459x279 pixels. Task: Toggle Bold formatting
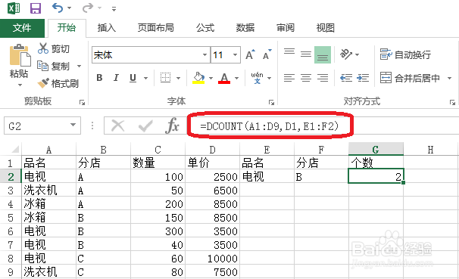(x=99, y=78)
